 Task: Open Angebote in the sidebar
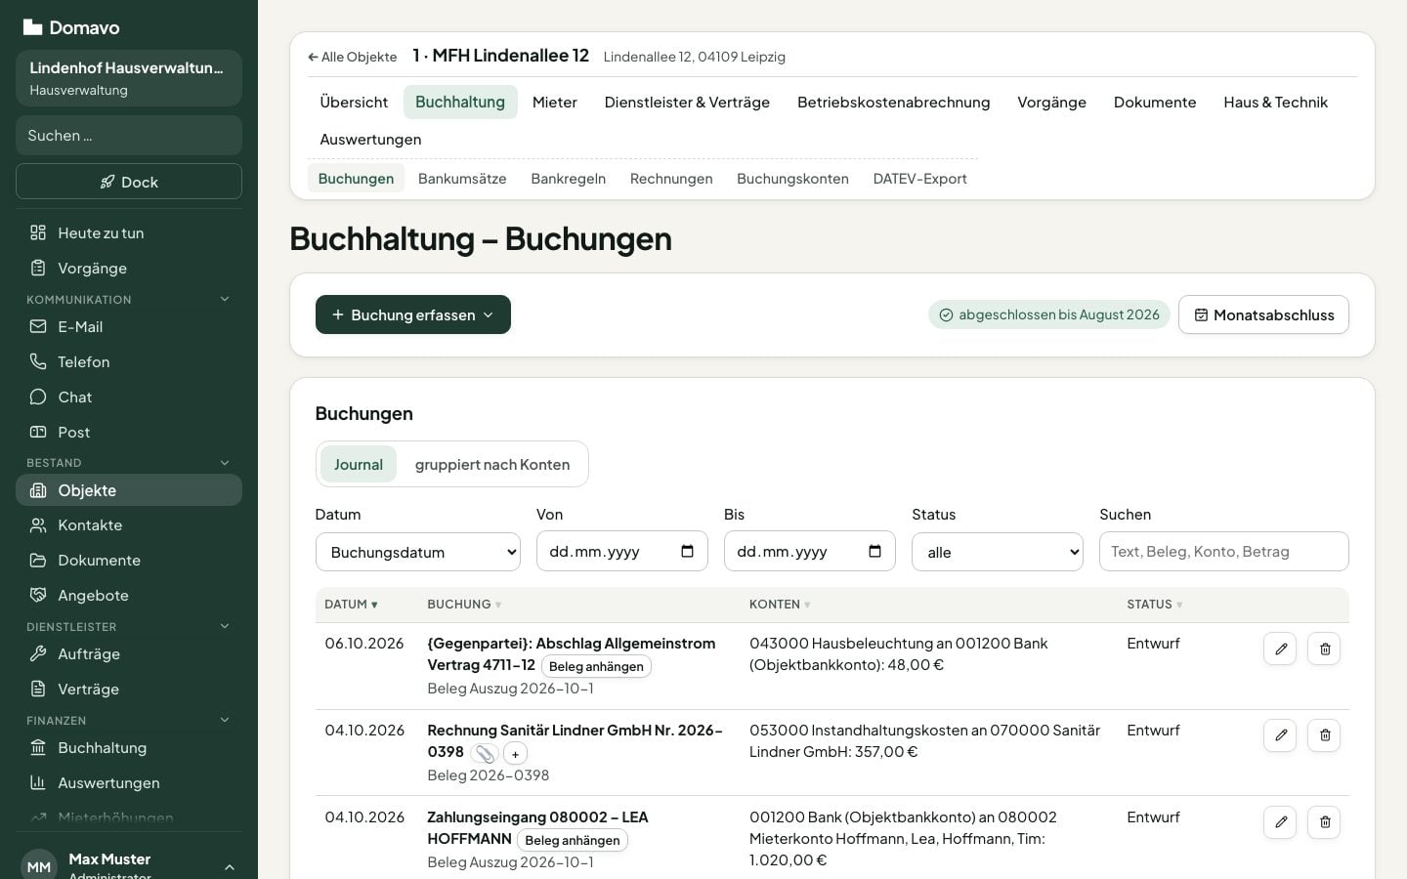pos(129,595)
